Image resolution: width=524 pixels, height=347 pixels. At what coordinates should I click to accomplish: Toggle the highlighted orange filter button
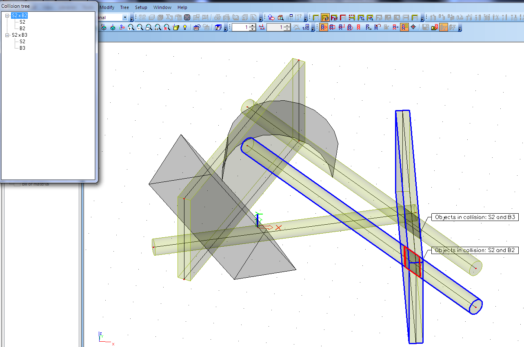pos(443,27)
